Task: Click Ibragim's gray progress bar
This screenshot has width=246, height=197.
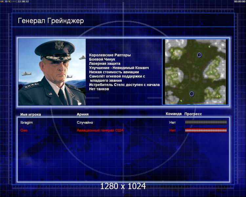Action: tap(206, 122)
